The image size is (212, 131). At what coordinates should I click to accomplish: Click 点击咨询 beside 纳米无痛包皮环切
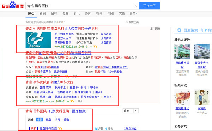pos(106,34)
